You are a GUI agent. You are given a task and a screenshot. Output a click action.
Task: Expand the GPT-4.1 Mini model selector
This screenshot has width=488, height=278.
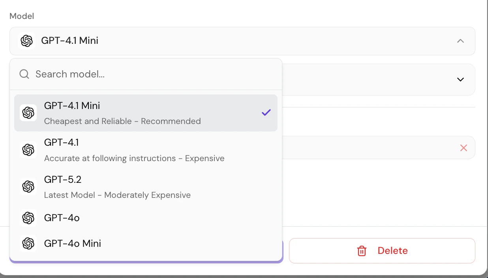tap(242, 41)
